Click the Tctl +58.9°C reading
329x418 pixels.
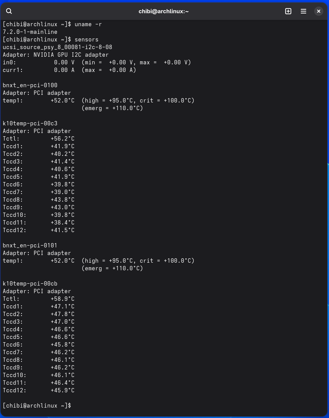point(39,299)
